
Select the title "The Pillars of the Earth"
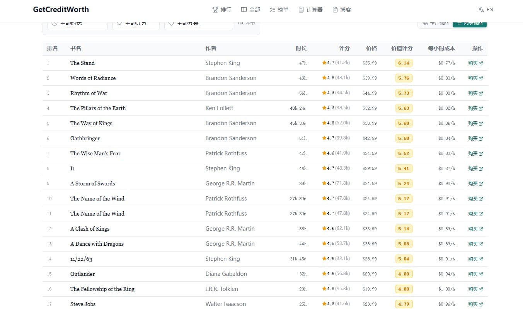click(98, 108)
